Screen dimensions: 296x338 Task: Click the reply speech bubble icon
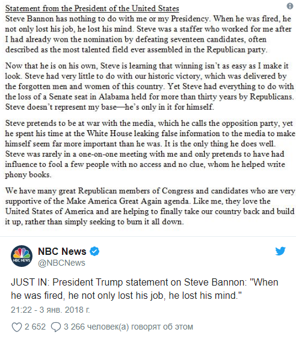point(55,327)
